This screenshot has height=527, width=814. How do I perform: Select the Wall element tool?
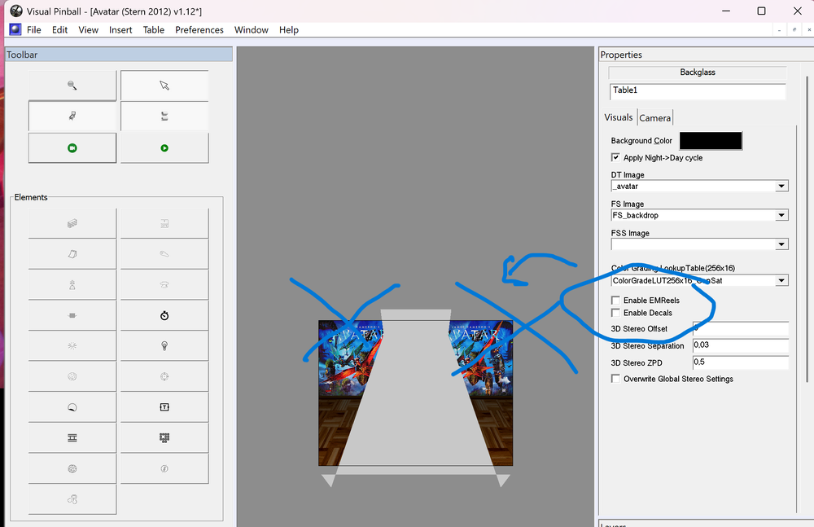(72, 223)
